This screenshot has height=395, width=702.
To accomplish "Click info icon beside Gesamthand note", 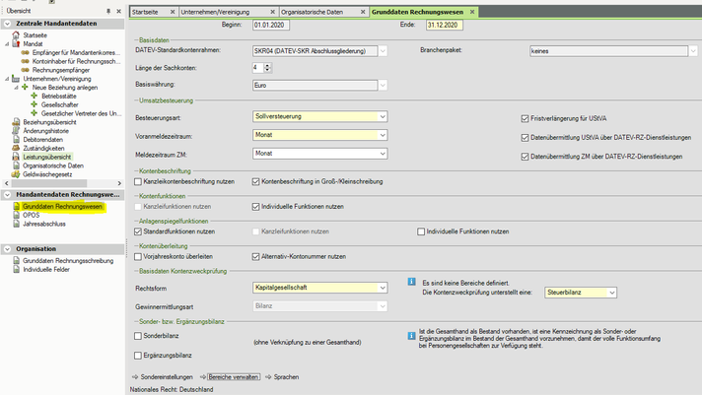I will (411, 336).
